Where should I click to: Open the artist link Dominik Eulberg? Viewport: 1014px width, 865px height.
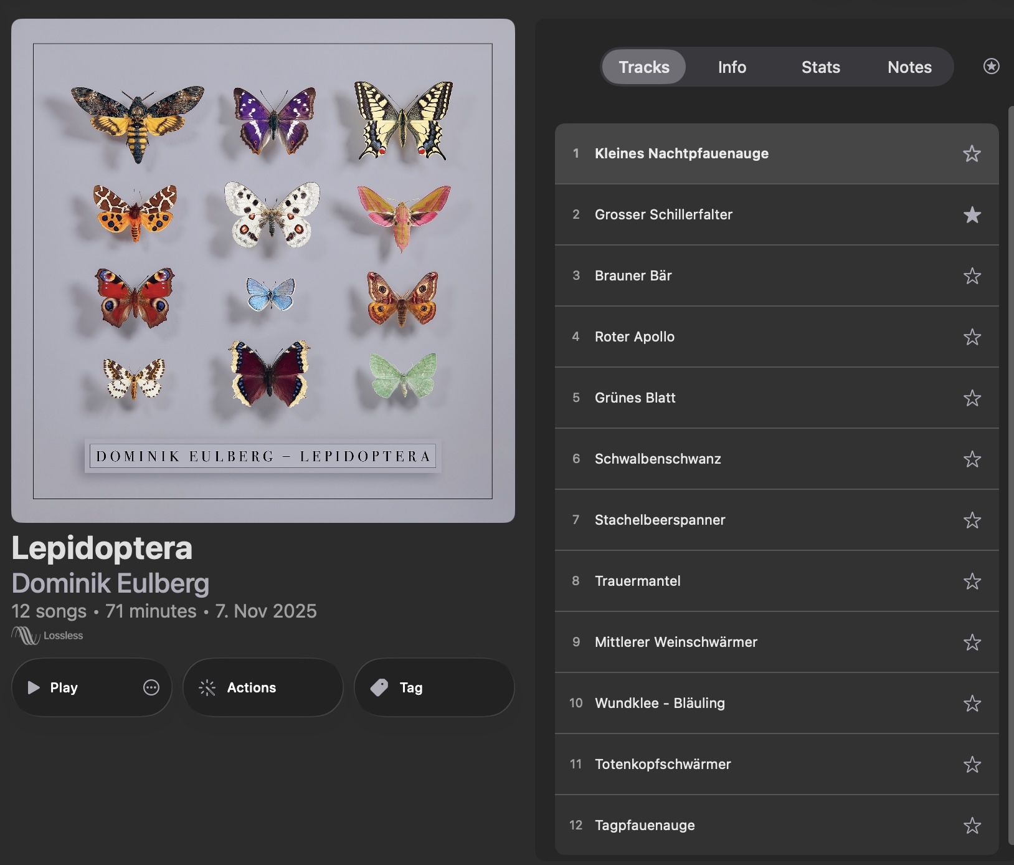click(x=111, y=583)
